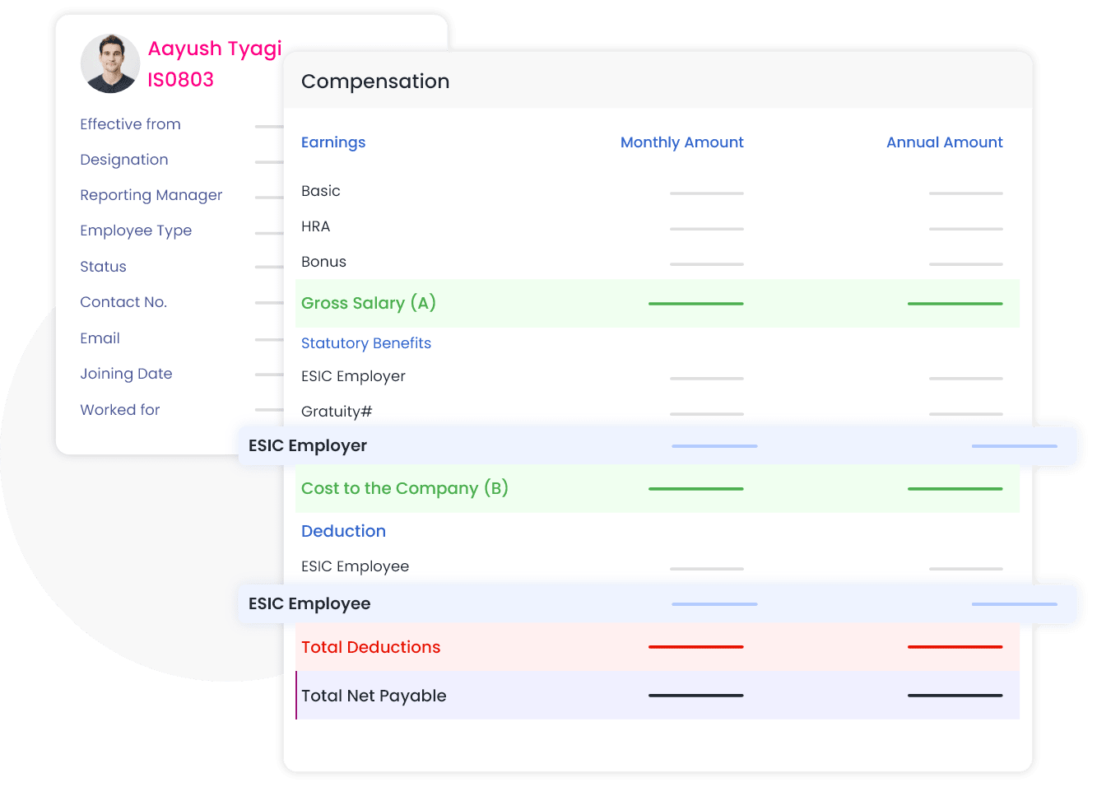The width and height of the screenshot is (1097, 787).
Task: Click the Reporting Manager label
Action: 151,195
